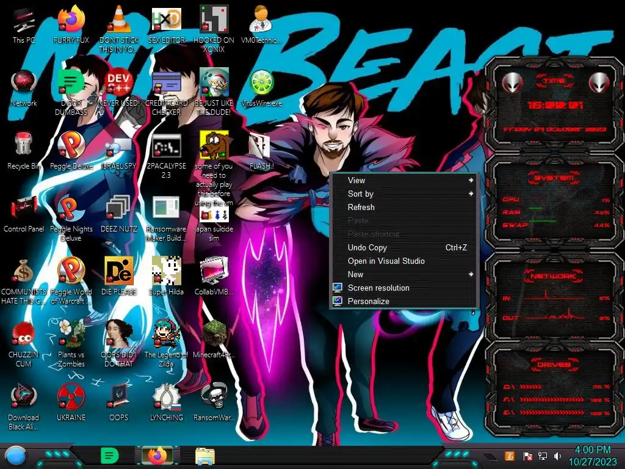Switch to Firefox on the taskbar
This screenshot has width=625, height=469.
157,456
